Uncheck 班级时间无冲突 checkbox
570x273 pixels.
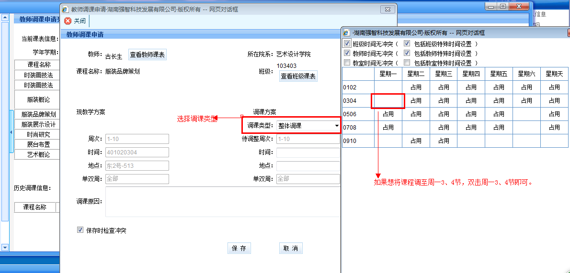(347, 44)
